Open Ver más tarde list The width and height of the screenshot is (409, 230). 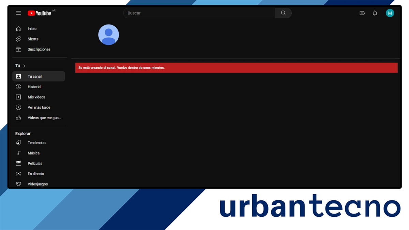[39, 107]
